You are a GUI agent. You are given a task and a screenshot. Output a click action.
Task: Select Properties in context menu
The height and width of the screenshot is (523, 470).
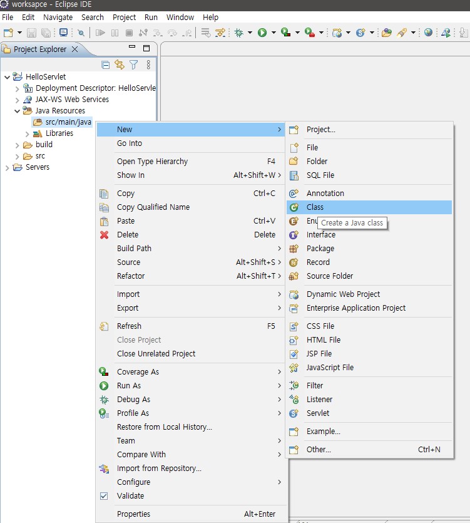point(191,514)
